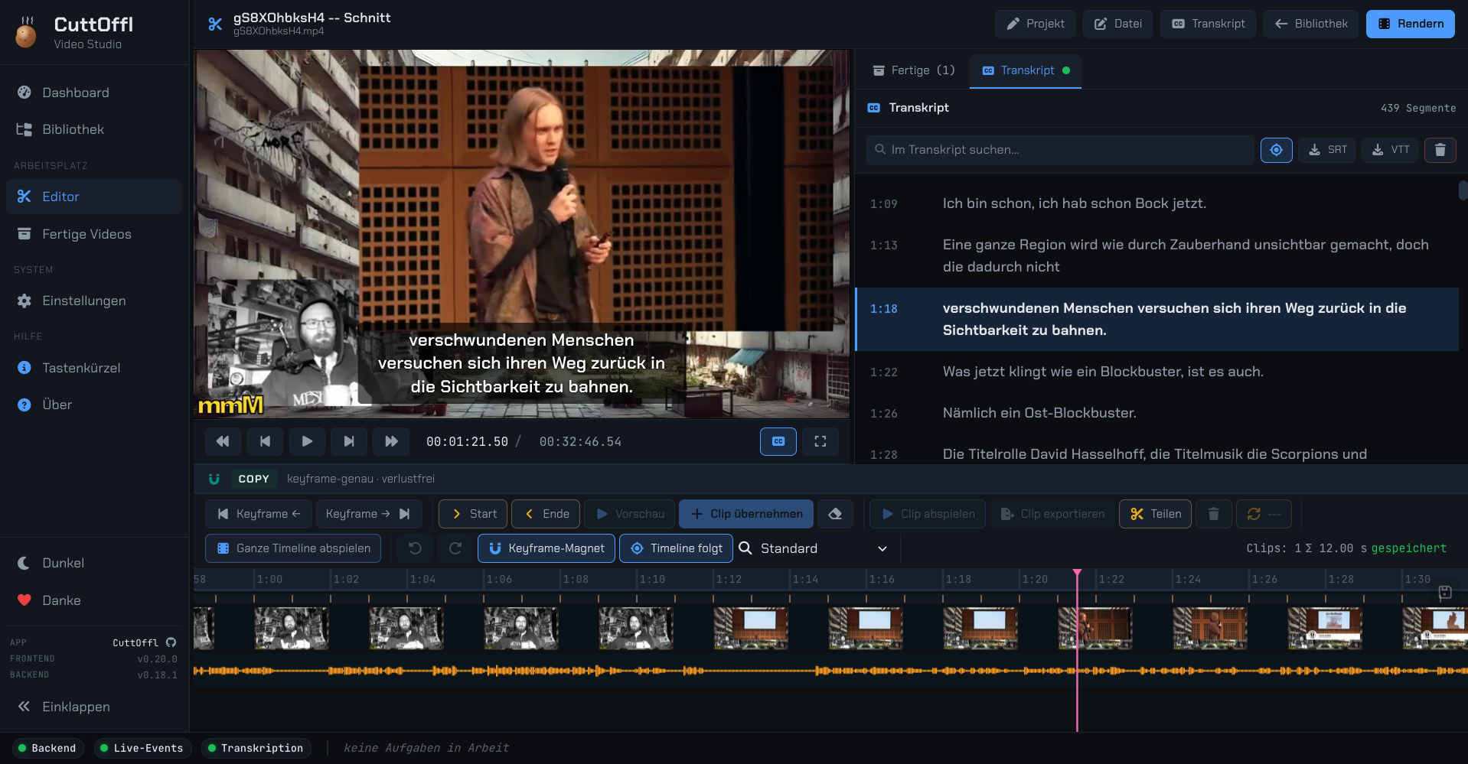This screenshot has width=1468, height=764.
Task: Click the Live-Events status indicator
Action: coord(142,748)
